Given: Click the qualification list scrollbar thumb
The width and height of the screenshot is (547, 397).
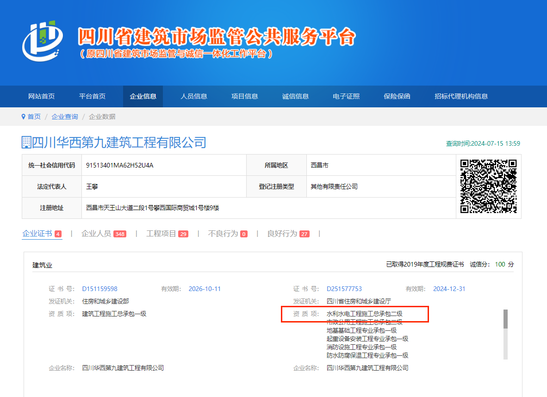Looking at the screenshot, I should (x=505, y=319).
